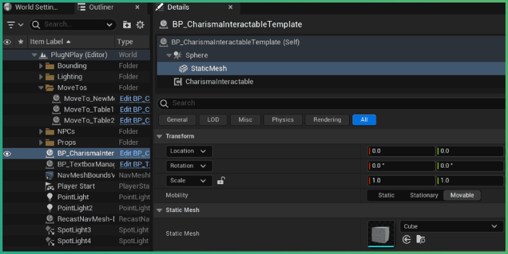The width and height of the screenshot is (508, 254).
Task: Open the Location type dropdown
Action: (189, 151)
